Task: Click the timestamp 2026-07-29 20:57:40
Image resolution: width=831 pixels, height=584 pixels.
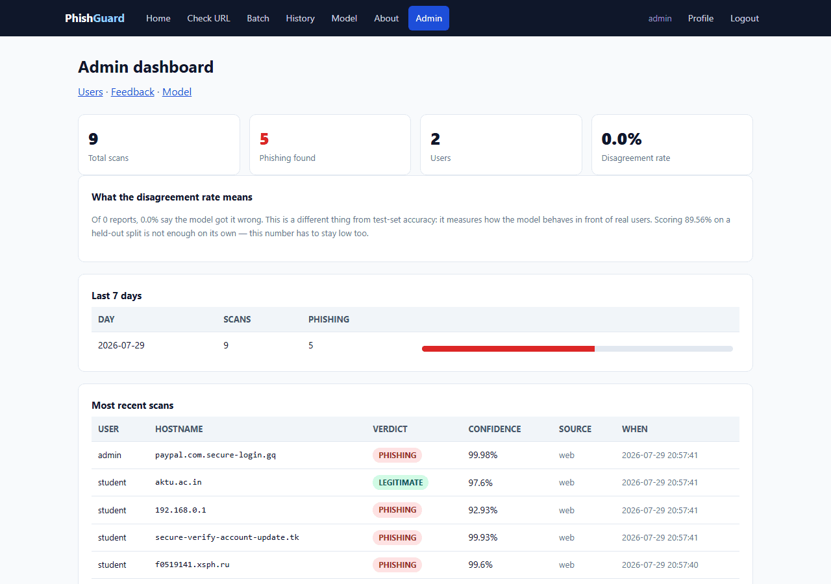Action: 660,565
